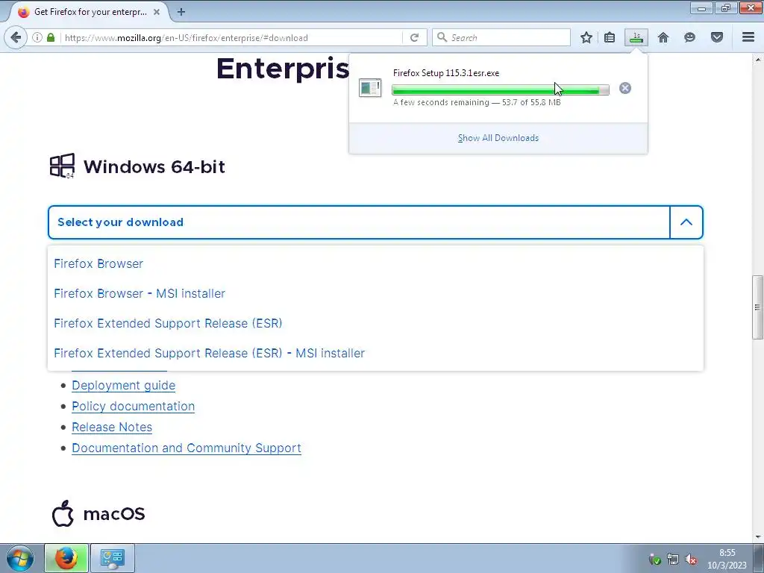The width and height of the screenshot is (764, 573).
Task: Open the security status tray icon
Action: [655, 560]
